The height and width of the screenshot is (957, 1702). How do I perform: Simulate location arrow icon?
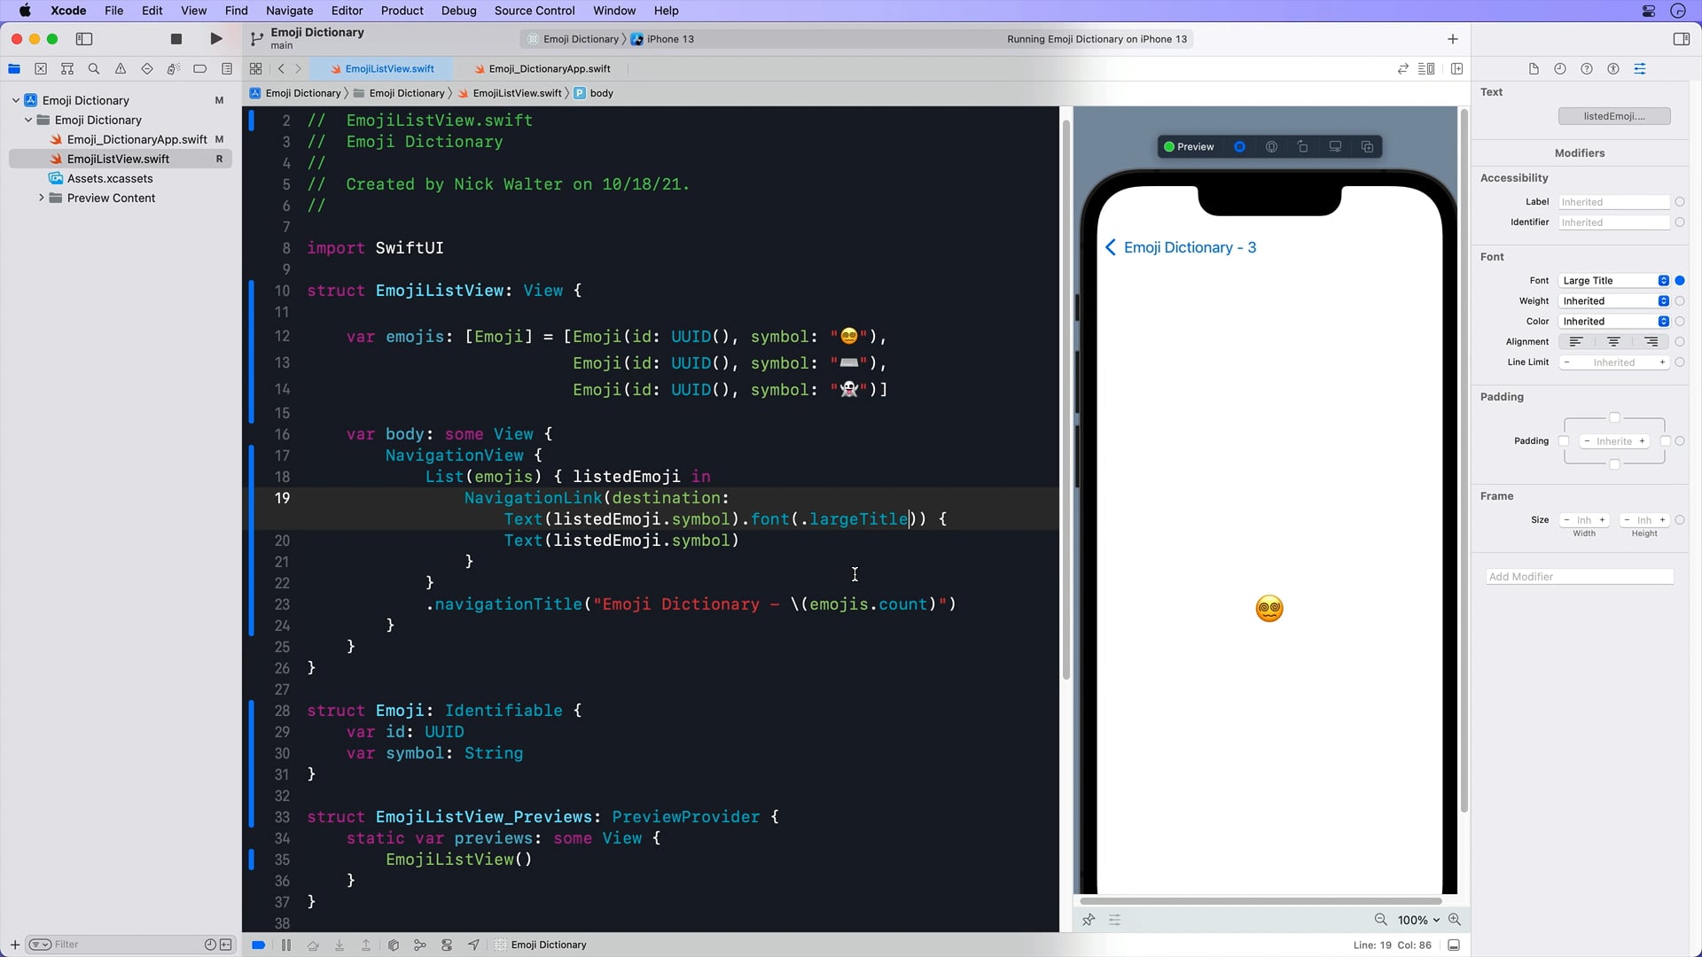coord(473,945)
